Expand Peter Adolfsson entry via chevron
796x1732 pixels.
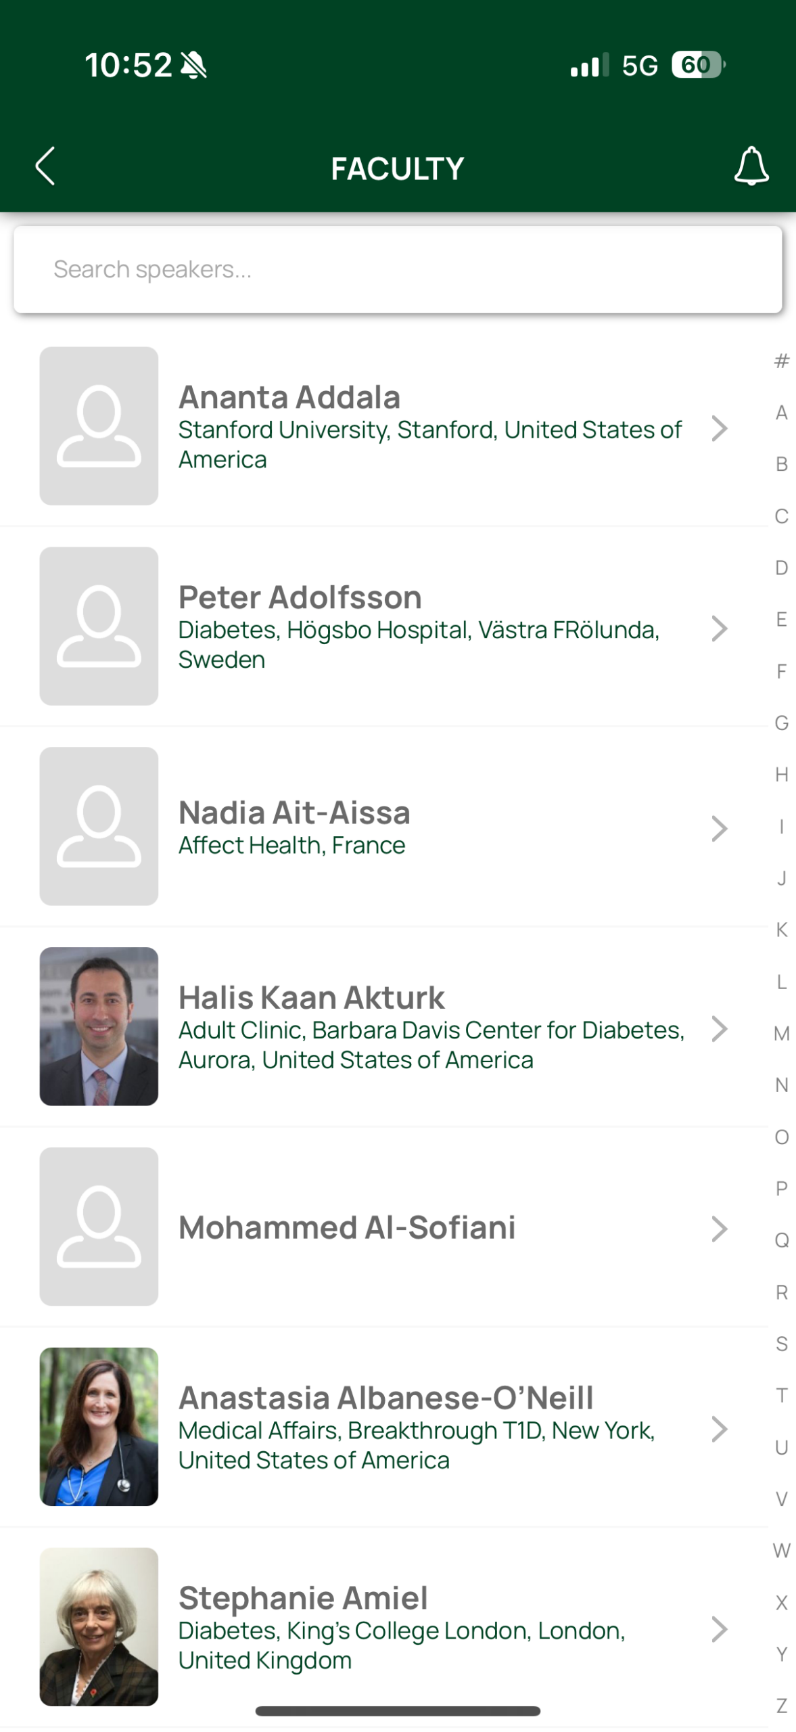(719, 629)
